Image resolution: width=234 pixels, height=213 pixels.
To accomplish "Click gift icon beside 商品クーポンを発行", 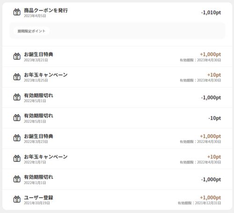I will pyautogui.click(x=17, y=12).
